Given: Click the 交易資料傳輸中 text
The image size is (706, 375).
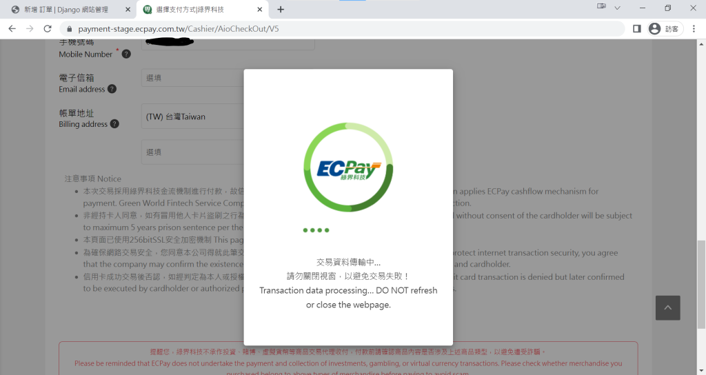Looking at the screenshot, I should pos(348,262).
